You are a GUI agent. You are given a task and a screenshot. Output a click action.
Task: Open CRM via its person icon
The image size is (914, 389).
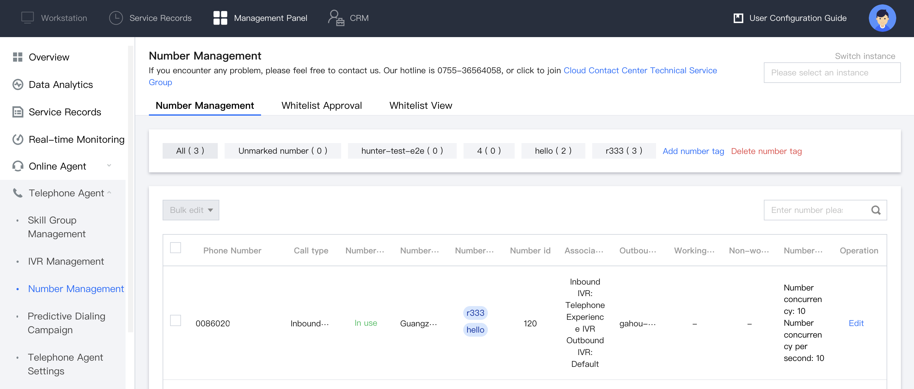click(336, 18)
